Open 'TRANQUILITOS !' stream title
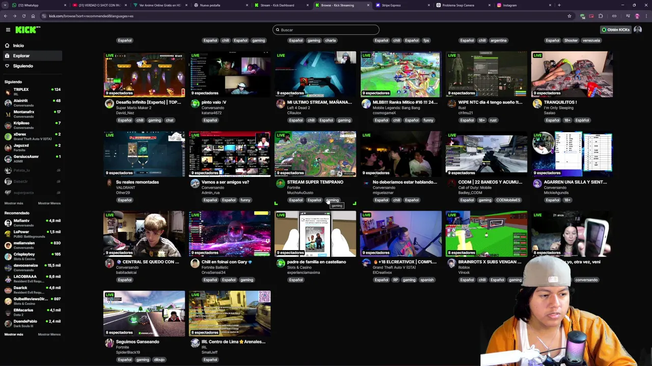 pyautogui.click(x=560, y=102)
